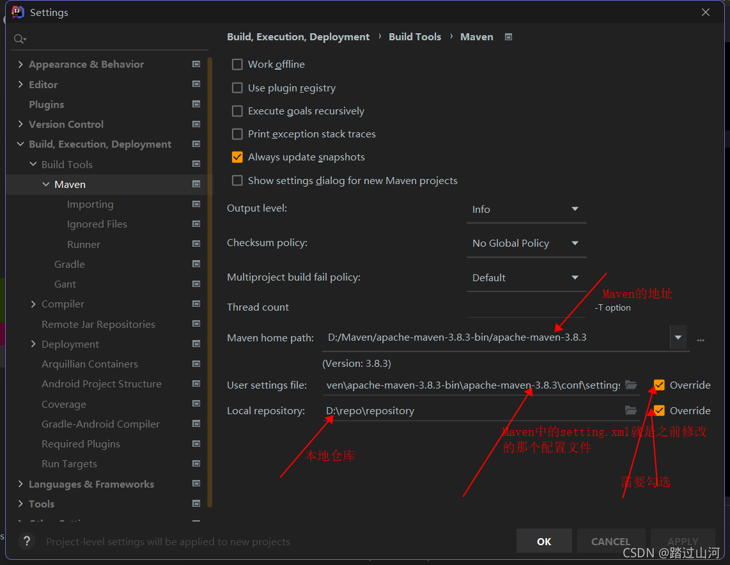Click project-level icon beside Plugins

coord(196,104)
